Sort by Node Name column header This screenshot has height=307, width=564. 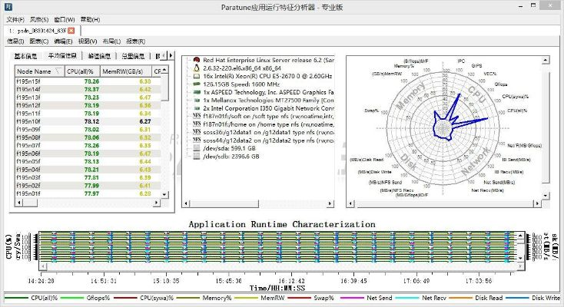(34, 71)
